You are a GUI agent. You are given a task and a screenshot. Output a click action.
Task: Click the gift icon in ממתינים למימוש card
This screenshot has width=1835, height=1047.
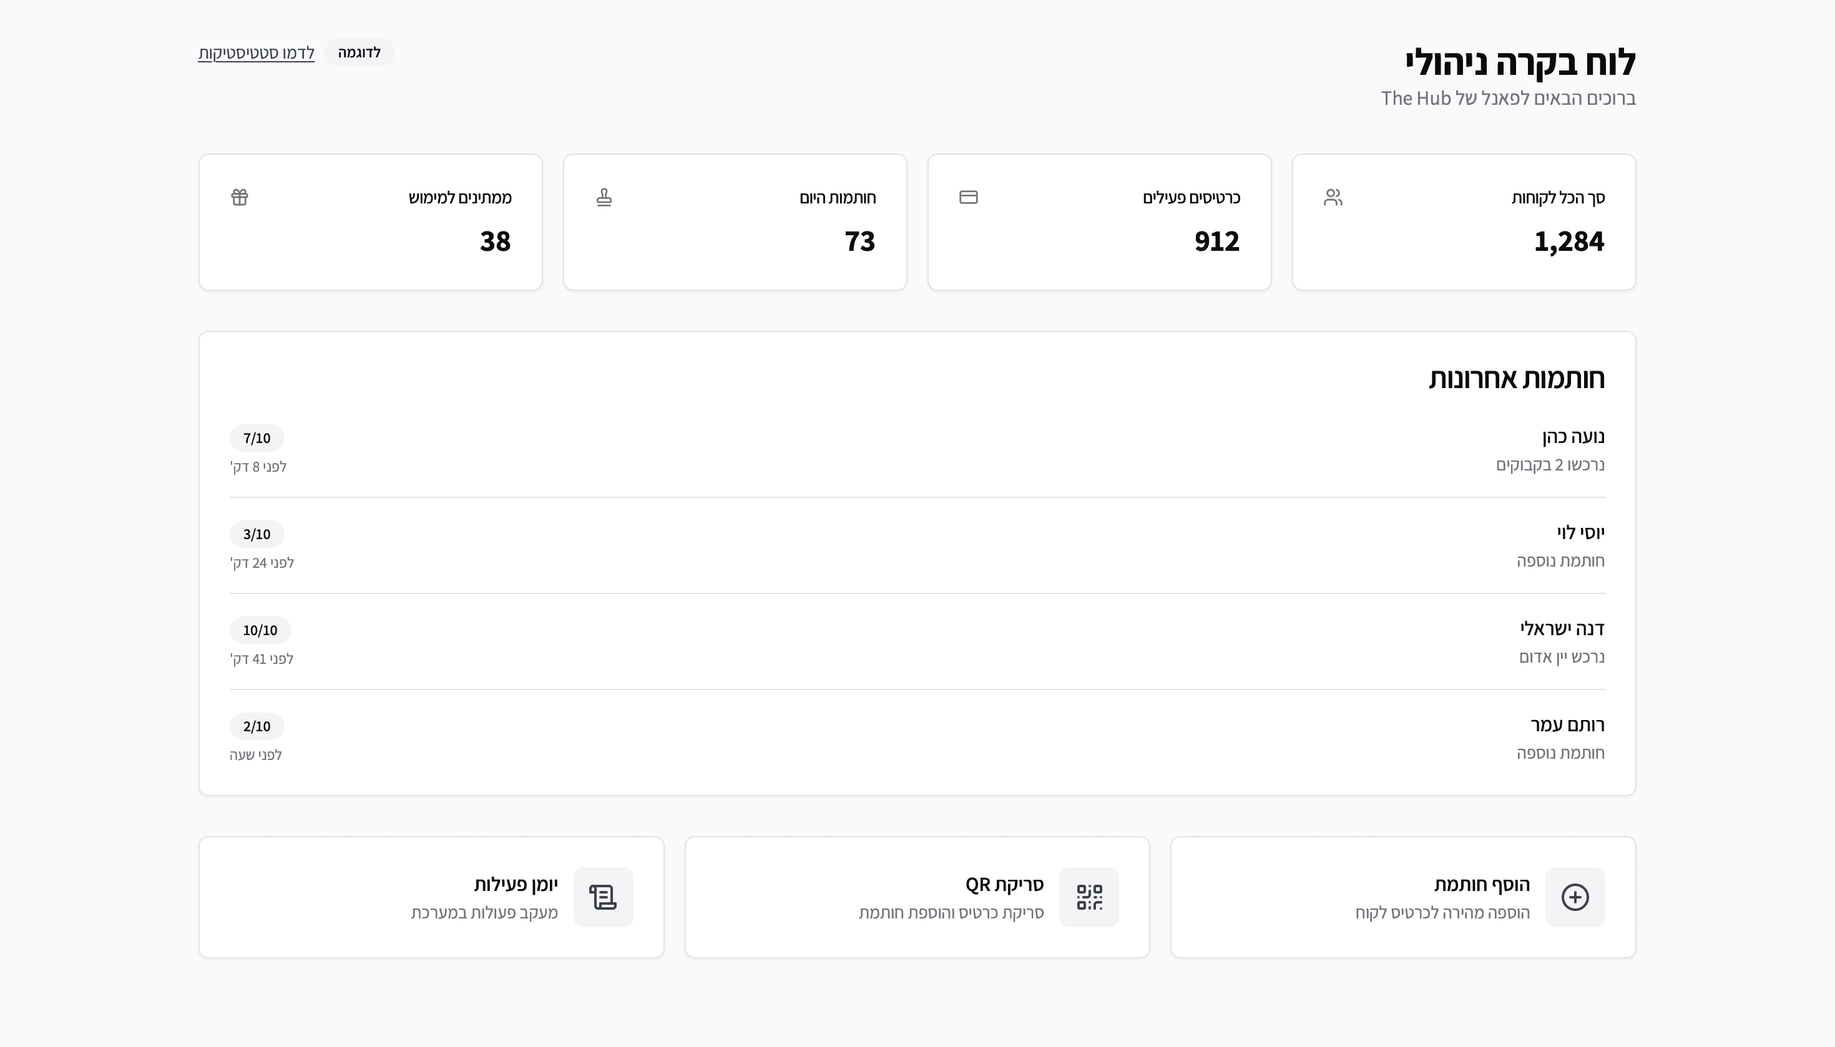click(x=240, y=197)
